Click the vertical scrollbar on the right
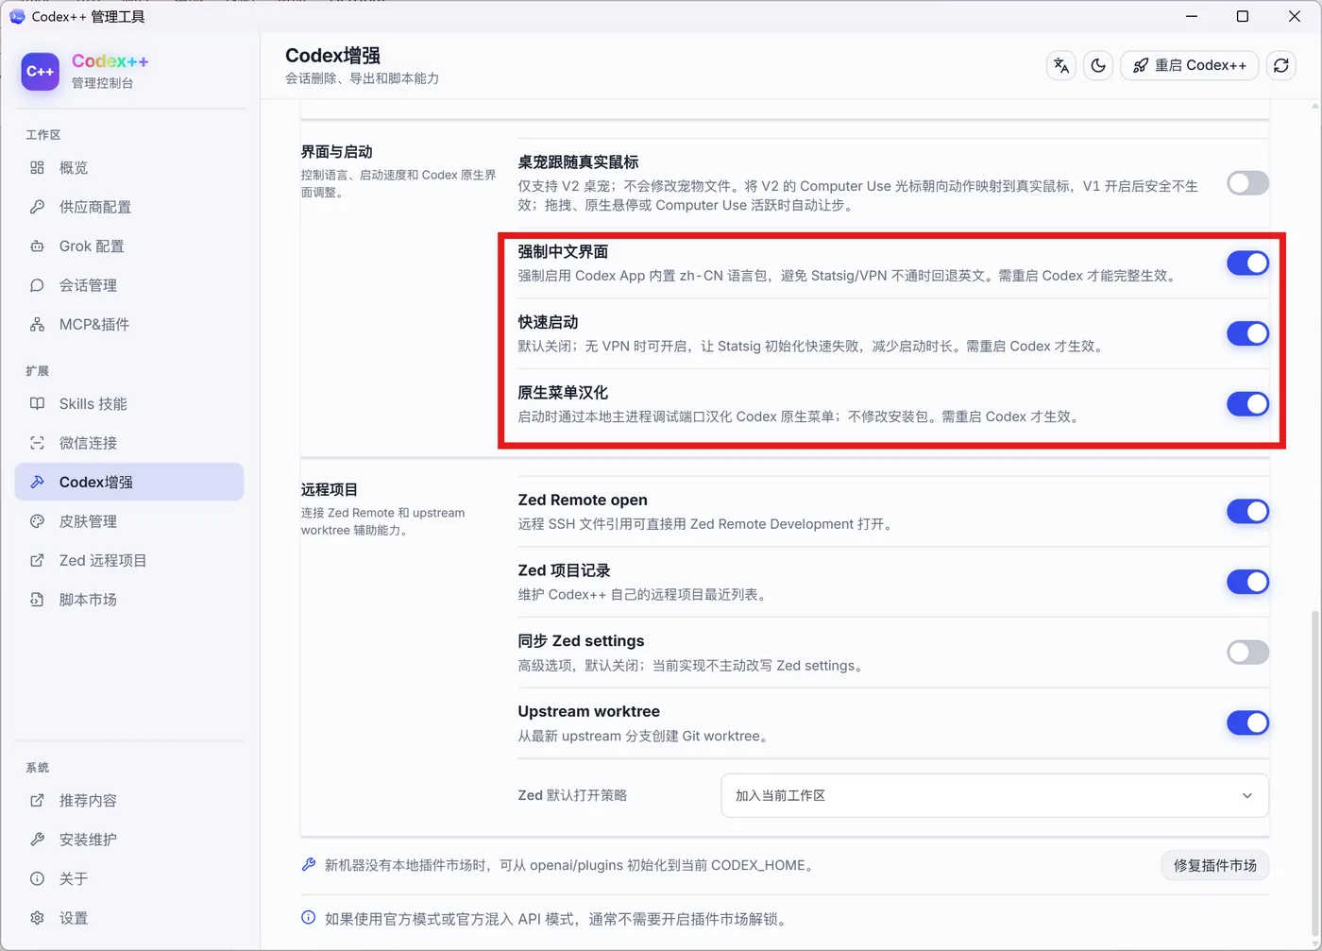1322x951 pixels. (x=1315, y=774)
